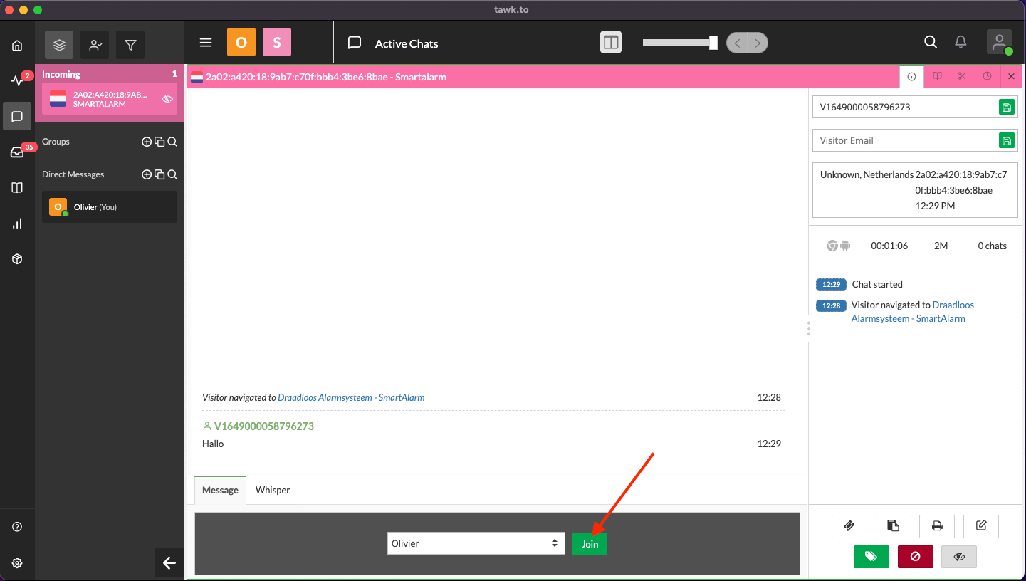Open Draadloos Alarmsysteem link in right panel
This screenshot has width=1026, height=581.
(913, 312)
